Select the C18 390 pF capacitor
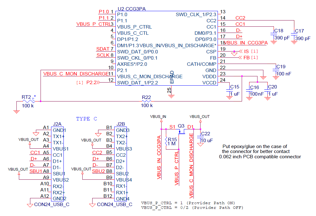Image resolution: width=316 pixels, height=216 pixels. 273,35
